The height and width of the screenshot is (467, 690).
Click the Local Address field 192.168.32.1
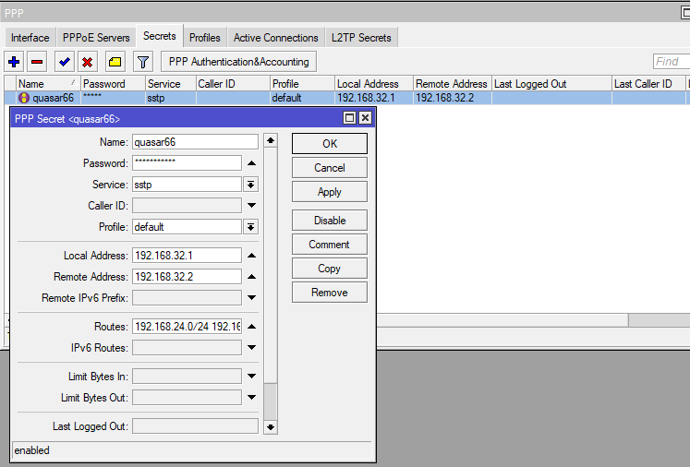point(187,256)
